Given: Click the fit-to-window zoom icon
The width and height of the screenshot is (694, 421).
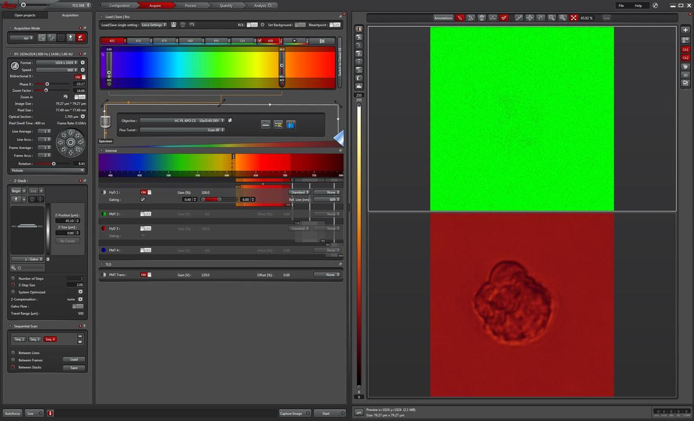Looking at the screenshot, I should coord(574,18).
